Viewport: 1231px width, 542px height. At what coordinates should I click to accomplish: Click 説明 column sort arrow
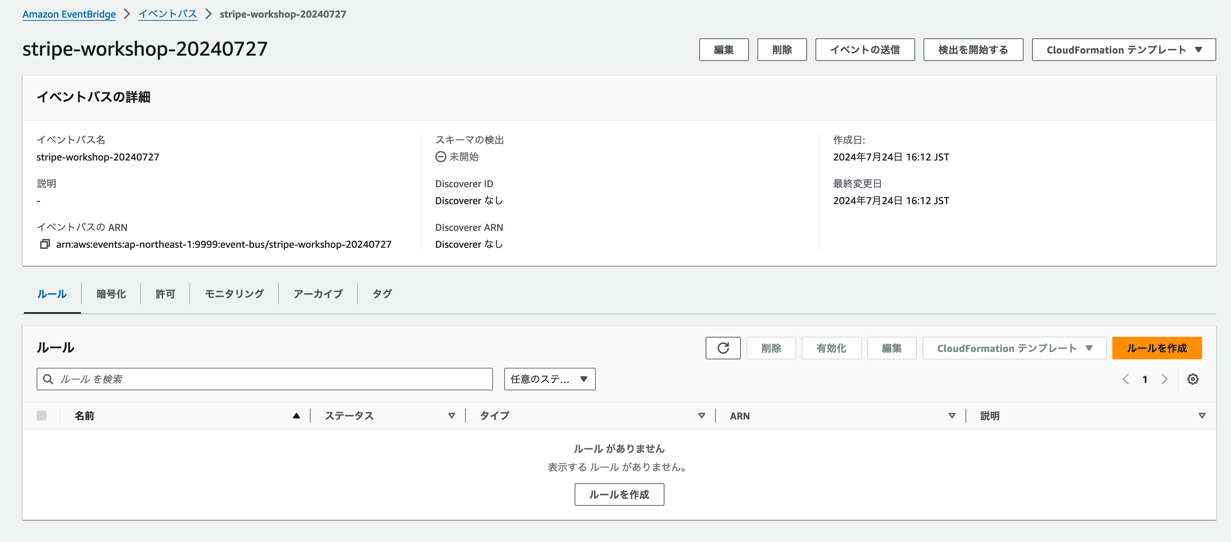pyautogui.click(x=1201, y=416)
